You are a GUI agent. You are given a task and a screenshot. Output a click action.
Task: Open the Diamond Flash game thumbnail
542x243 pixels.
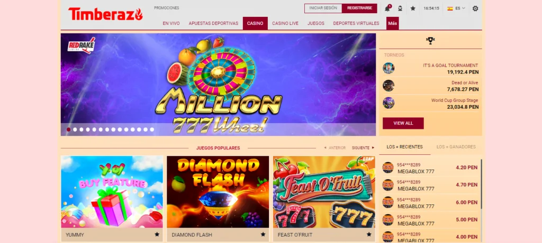click(218, 192)
